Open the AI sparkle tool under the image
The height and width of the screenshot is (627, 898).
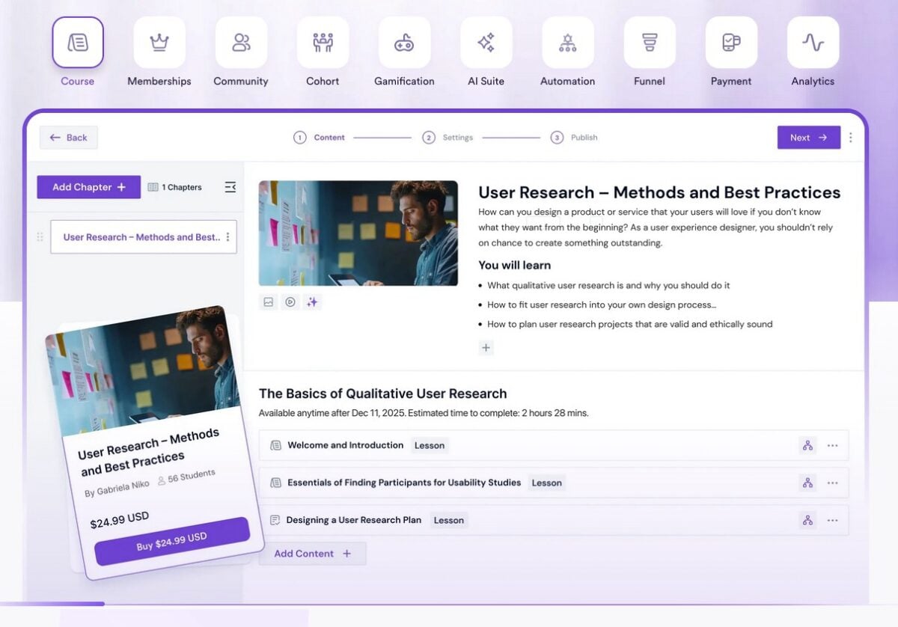(x=312, y=302)
